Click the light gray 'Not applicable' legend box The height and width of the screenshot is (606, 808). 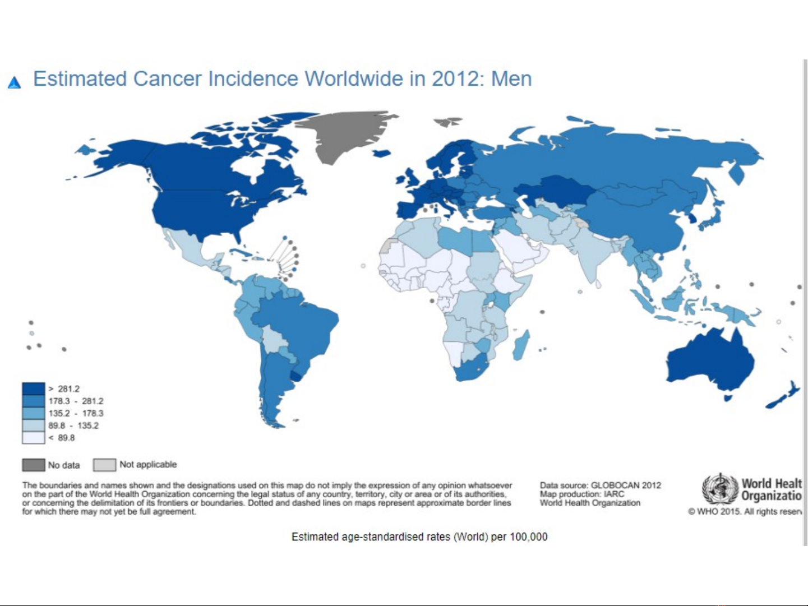[105, 465]
